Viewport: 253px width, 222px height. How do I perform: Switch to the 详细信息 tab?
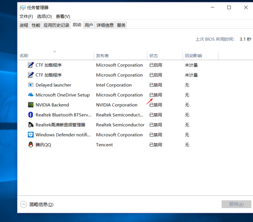[x=105, y=25]
